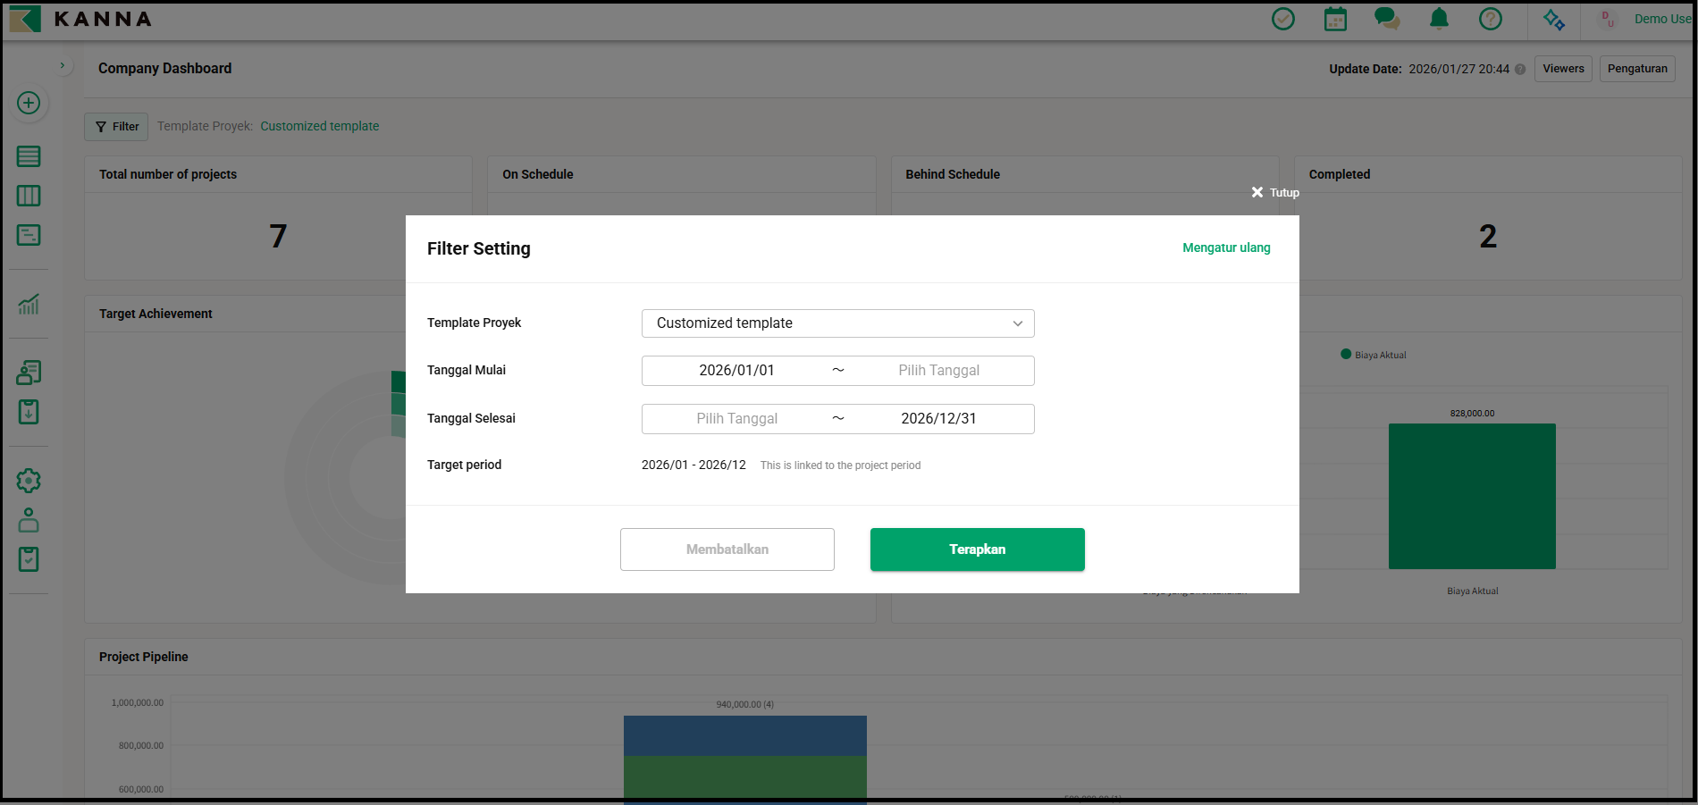Click the Tanggal Selesai end date 2026/12/31
The image size is (1698, 805).
(x=938, y=419)
